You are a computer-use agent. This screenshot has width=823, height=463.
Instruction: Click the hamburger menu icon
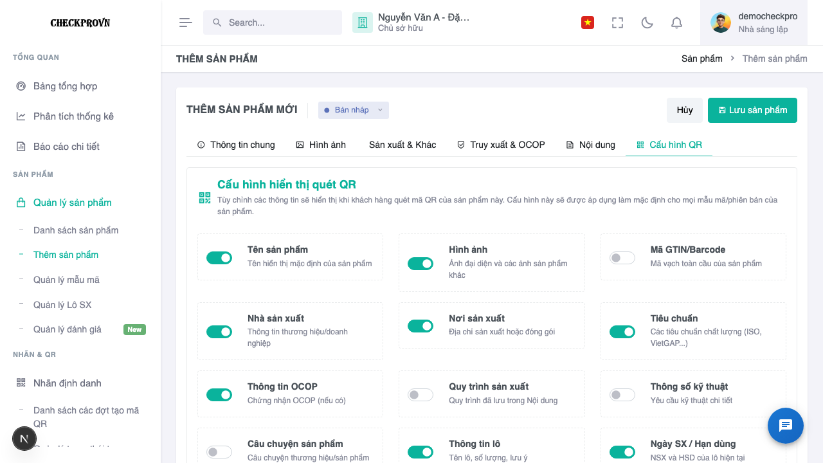pos(186,23)
